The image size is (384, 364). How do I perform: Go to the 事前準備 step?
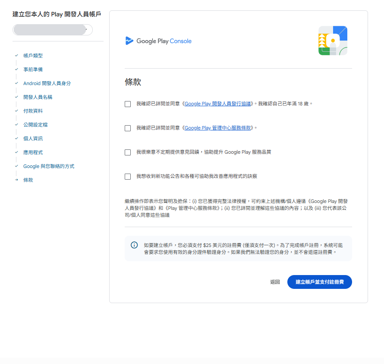tap(33, 70)
